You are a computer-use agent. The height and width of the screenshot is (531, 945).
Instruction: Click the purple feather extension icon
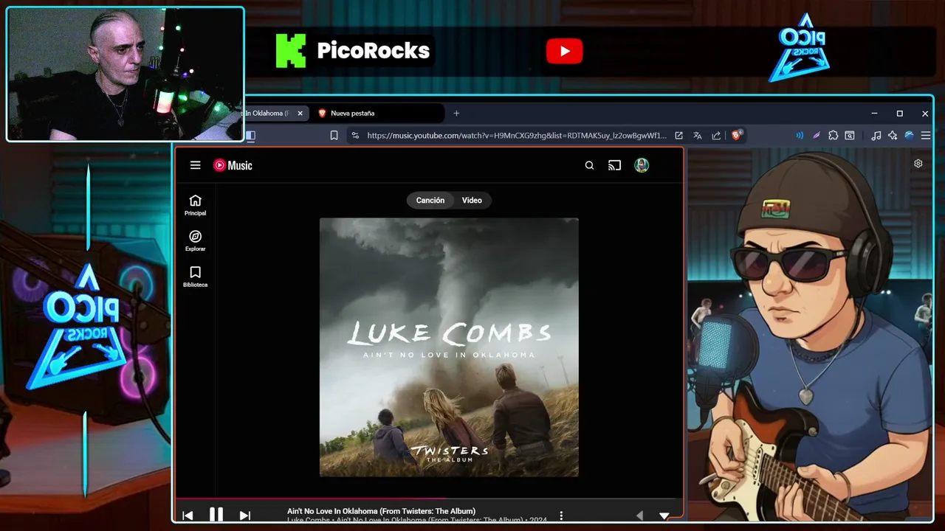816,135
